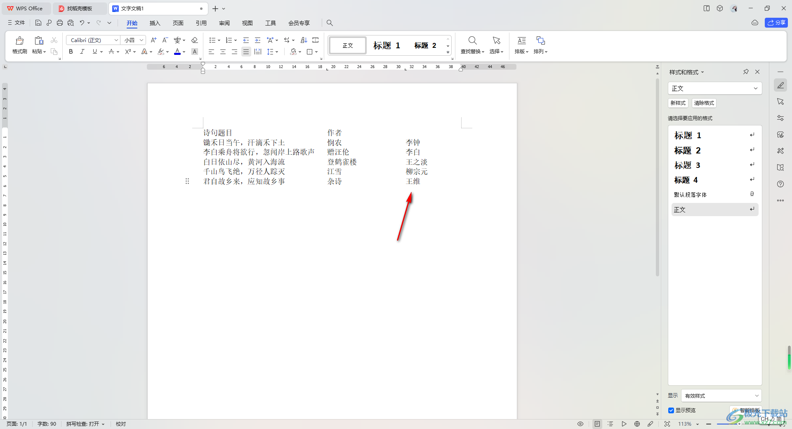Click the Print Preview icon
792x429 pixels.
(71, 23)
